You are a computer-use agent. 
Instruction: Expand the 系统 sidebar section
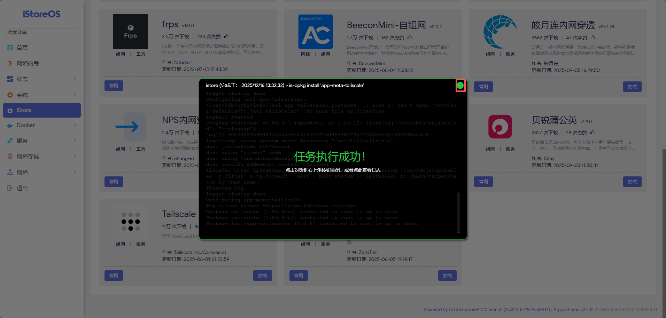(22, 95)
